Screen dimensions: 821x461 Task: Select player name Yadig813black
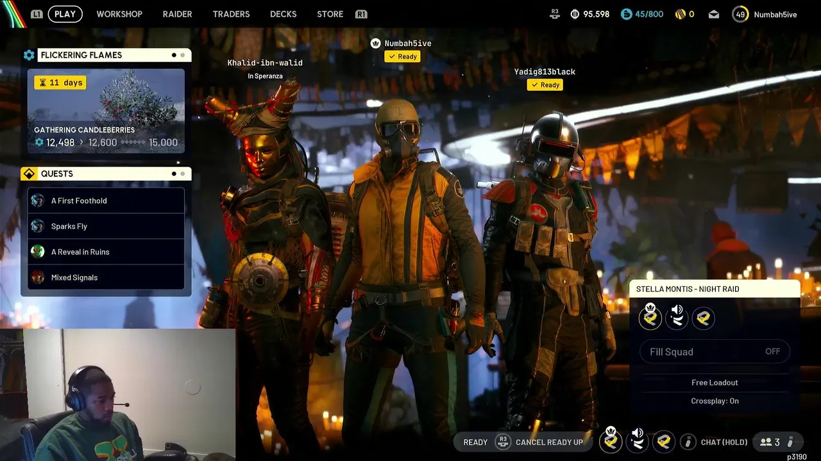click(545, 72)
